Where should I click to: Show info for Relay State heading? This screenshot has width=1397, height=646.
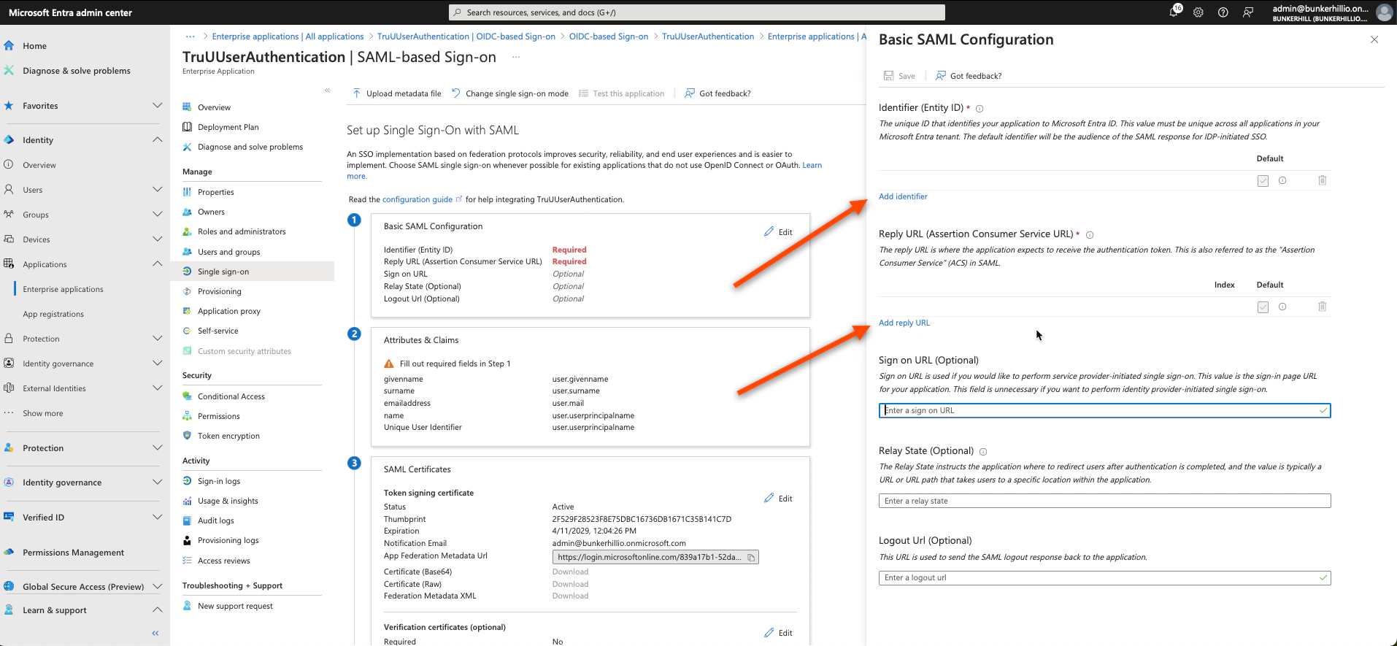coord(983,452)
